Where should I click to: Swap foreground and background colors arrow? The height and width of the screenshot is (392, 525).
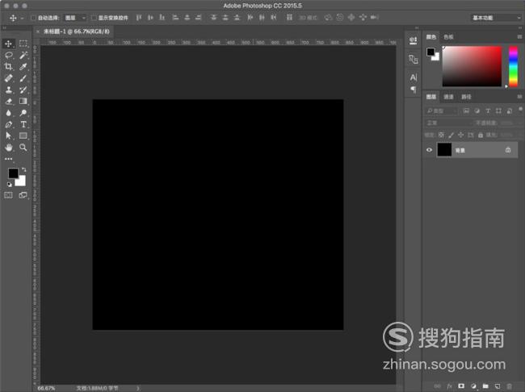pos(23,169)
